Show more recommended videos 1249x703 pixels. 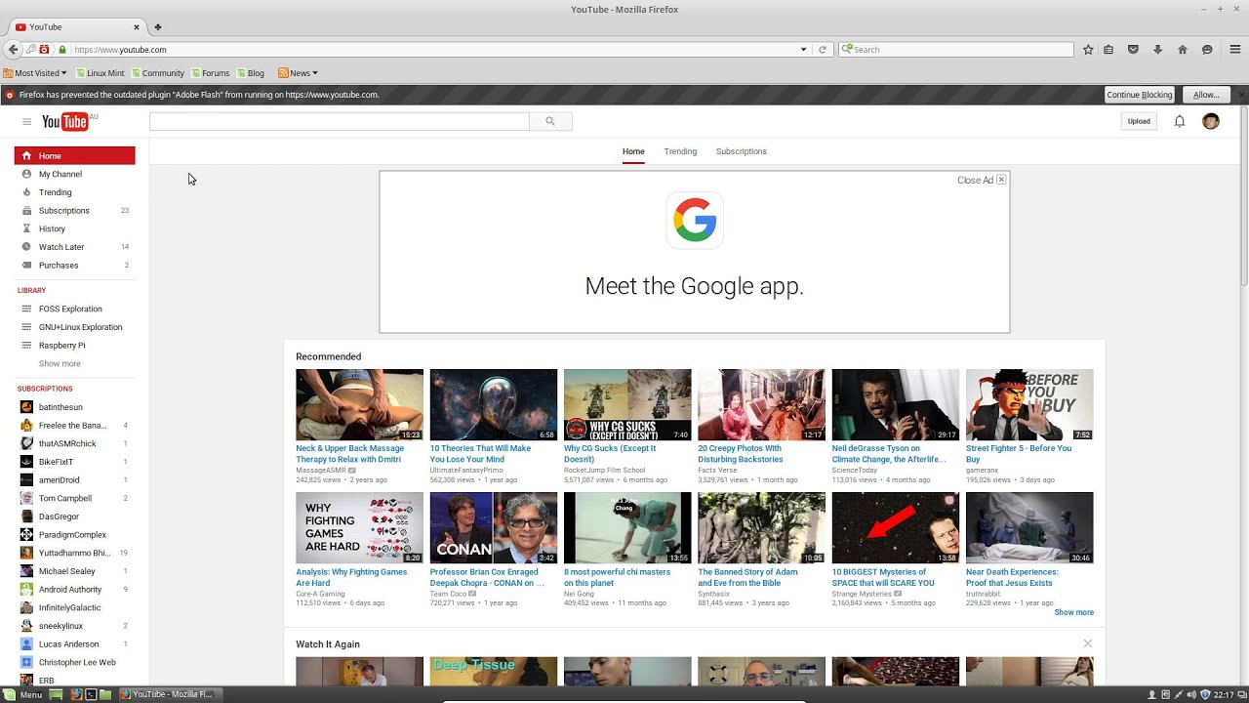tap(1073, 612)
